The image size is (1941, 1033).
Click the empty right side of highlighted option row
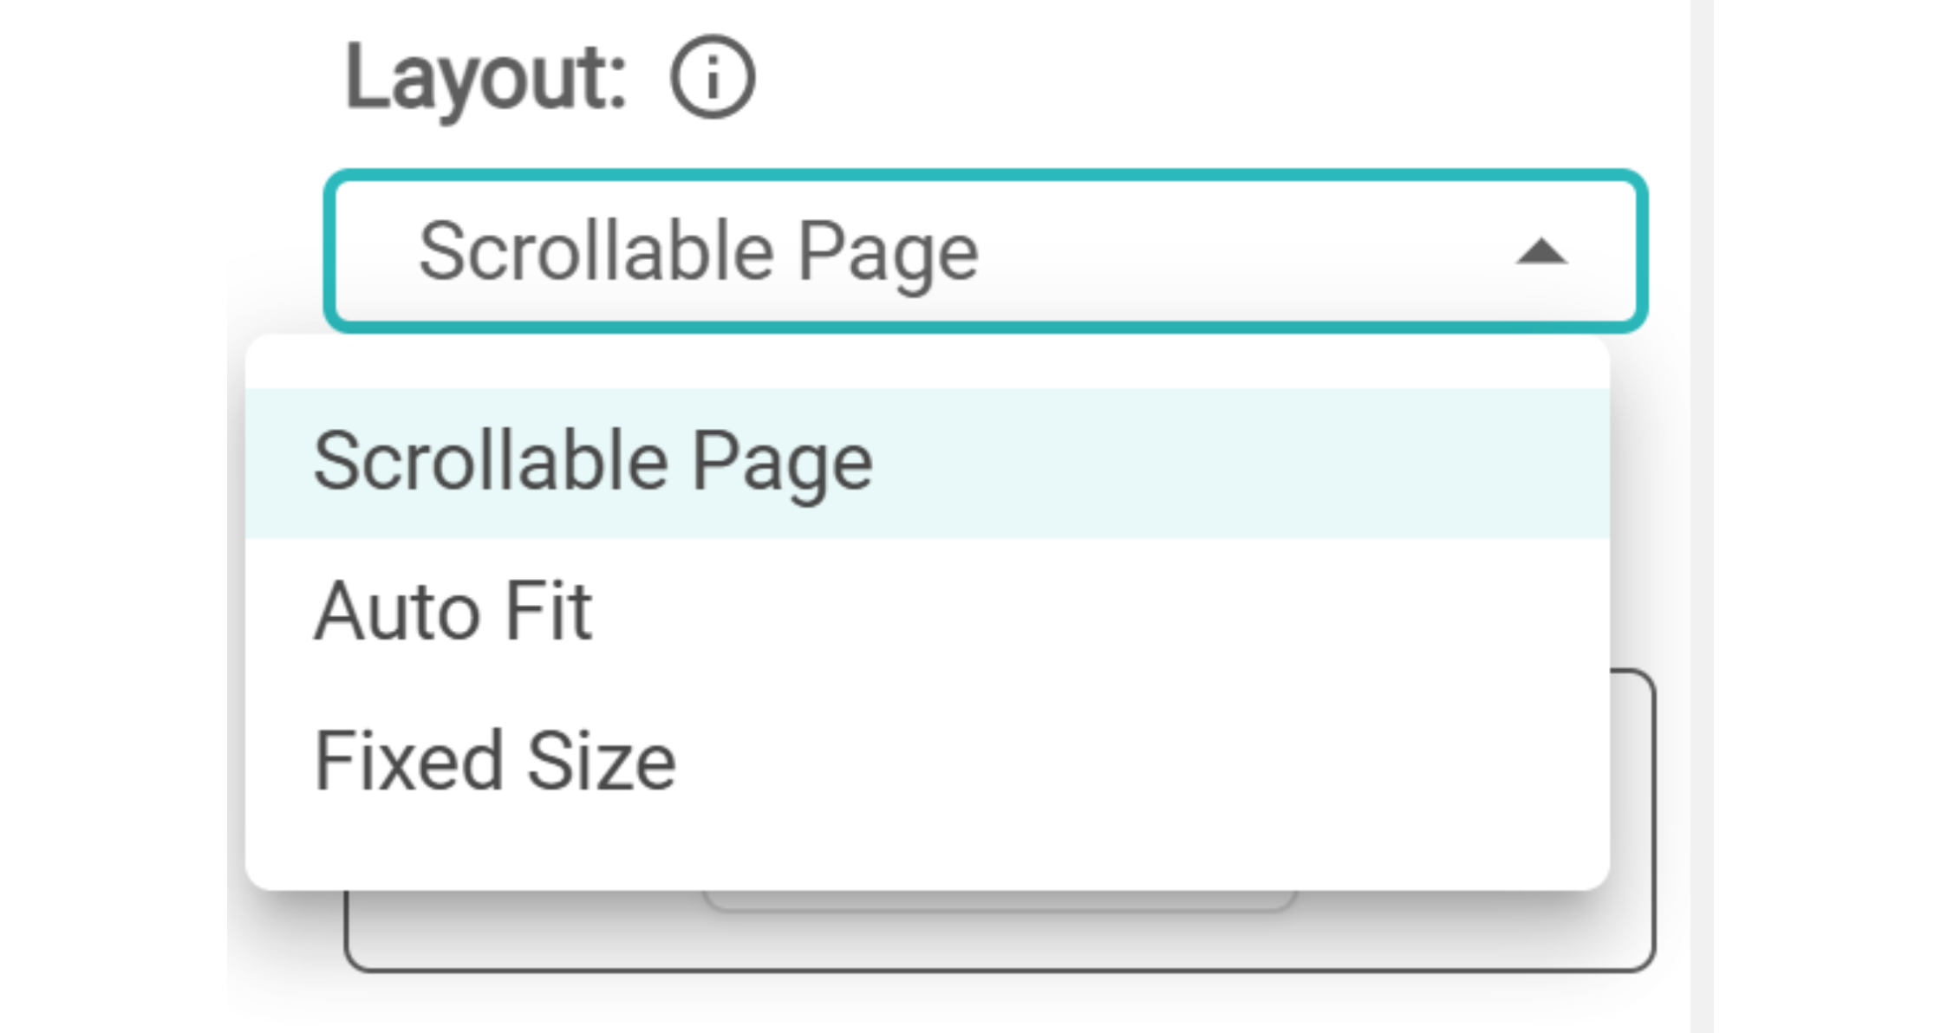1300,464
